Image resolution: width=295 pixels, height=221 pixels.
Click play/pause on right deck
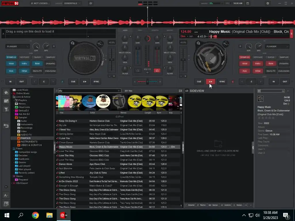pos(211,81)
